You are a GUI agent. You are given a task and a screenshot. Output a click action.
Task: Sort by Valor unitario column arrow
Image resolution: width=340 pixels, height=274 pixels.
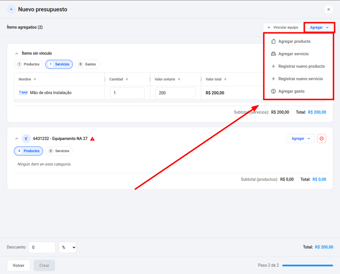[179, 79]
